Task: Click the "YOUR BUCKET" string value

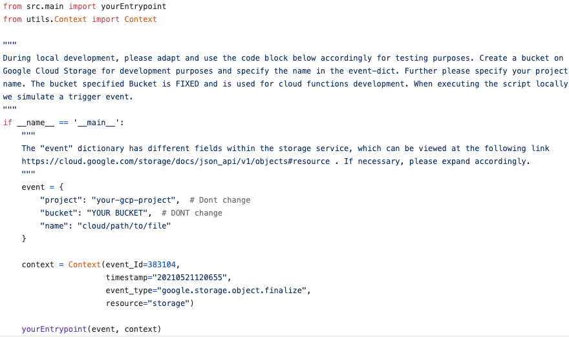Action: 117,213
